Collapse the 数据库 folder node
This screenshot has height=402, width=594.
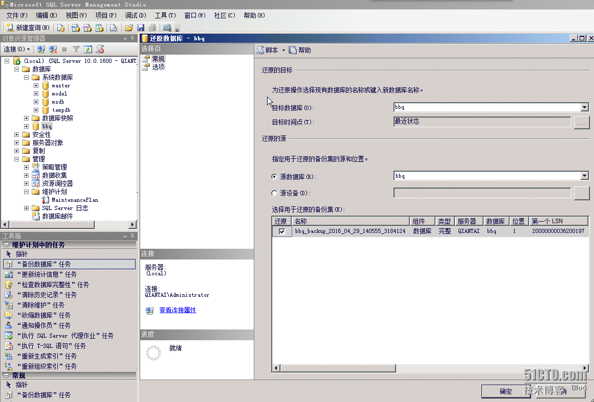(x=17, y=69)
